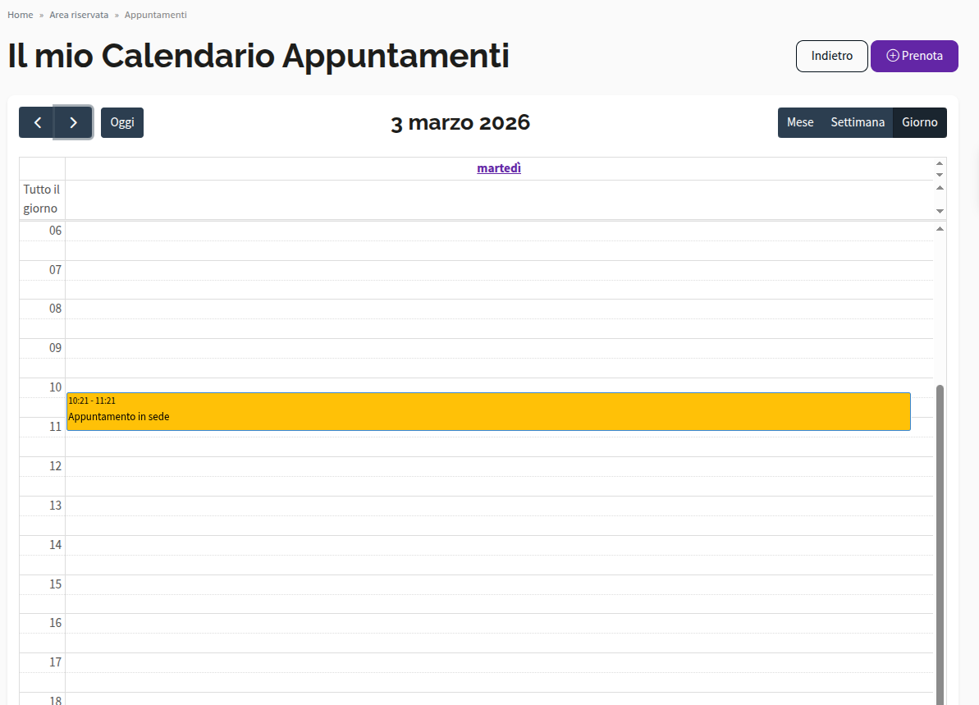Open the martedì day link

pyautogui.click(x=499, y=167)
